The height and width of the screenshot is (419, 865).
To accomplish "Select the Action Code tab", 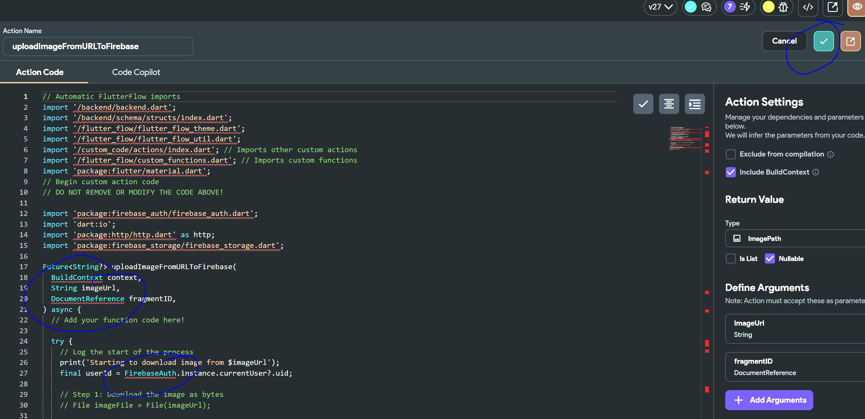I will [40, 72].
